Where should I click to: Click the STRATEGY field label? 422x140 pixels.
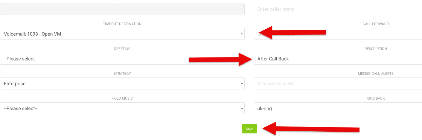click(x=122, y=74)
